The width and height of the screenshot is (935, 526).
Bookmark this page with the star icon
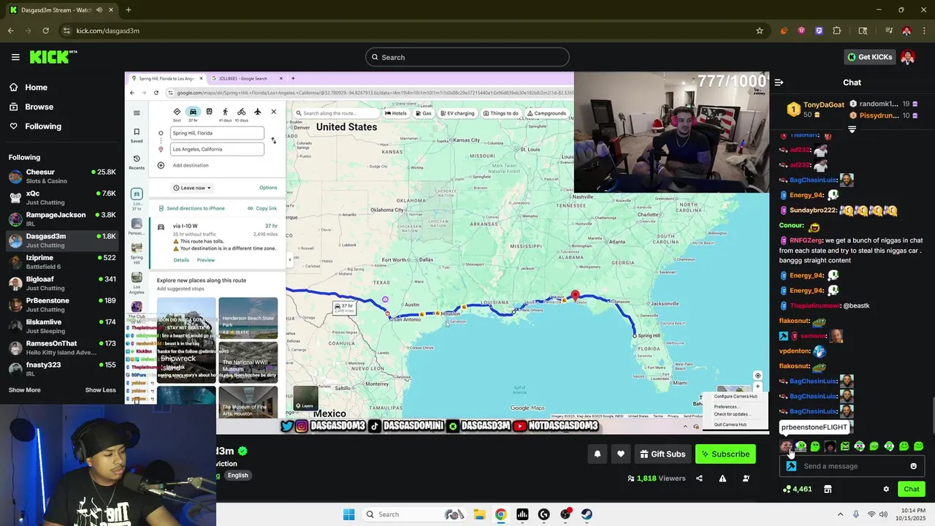[760, 31]
